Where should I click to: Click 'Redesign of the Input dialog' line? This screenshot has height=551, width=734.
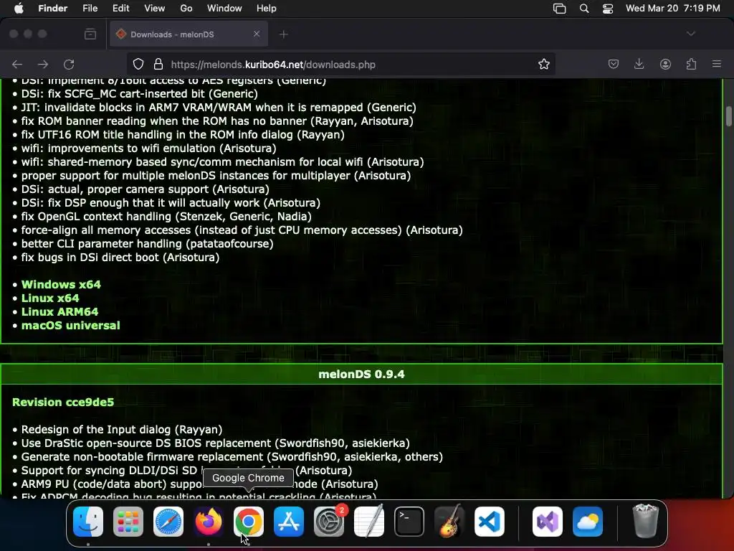point(122,429)
